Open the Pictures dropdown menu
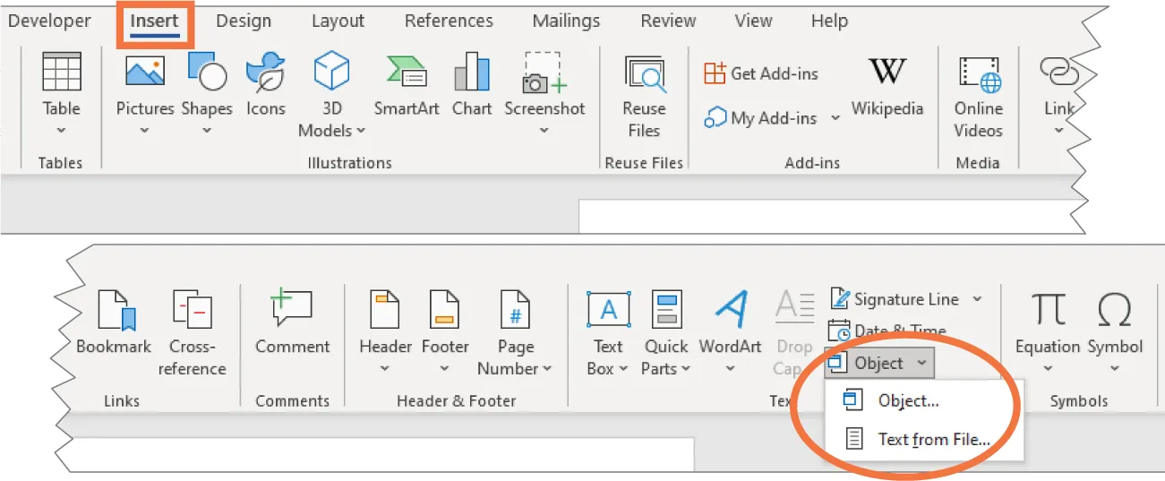1165x481 pixels. 144,130
